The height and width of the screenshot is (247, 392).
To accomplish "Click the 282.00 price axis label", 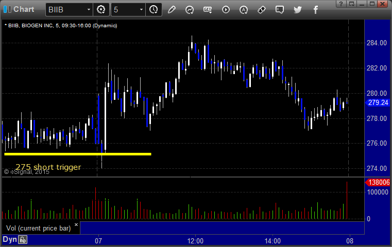I will (377, 68).
